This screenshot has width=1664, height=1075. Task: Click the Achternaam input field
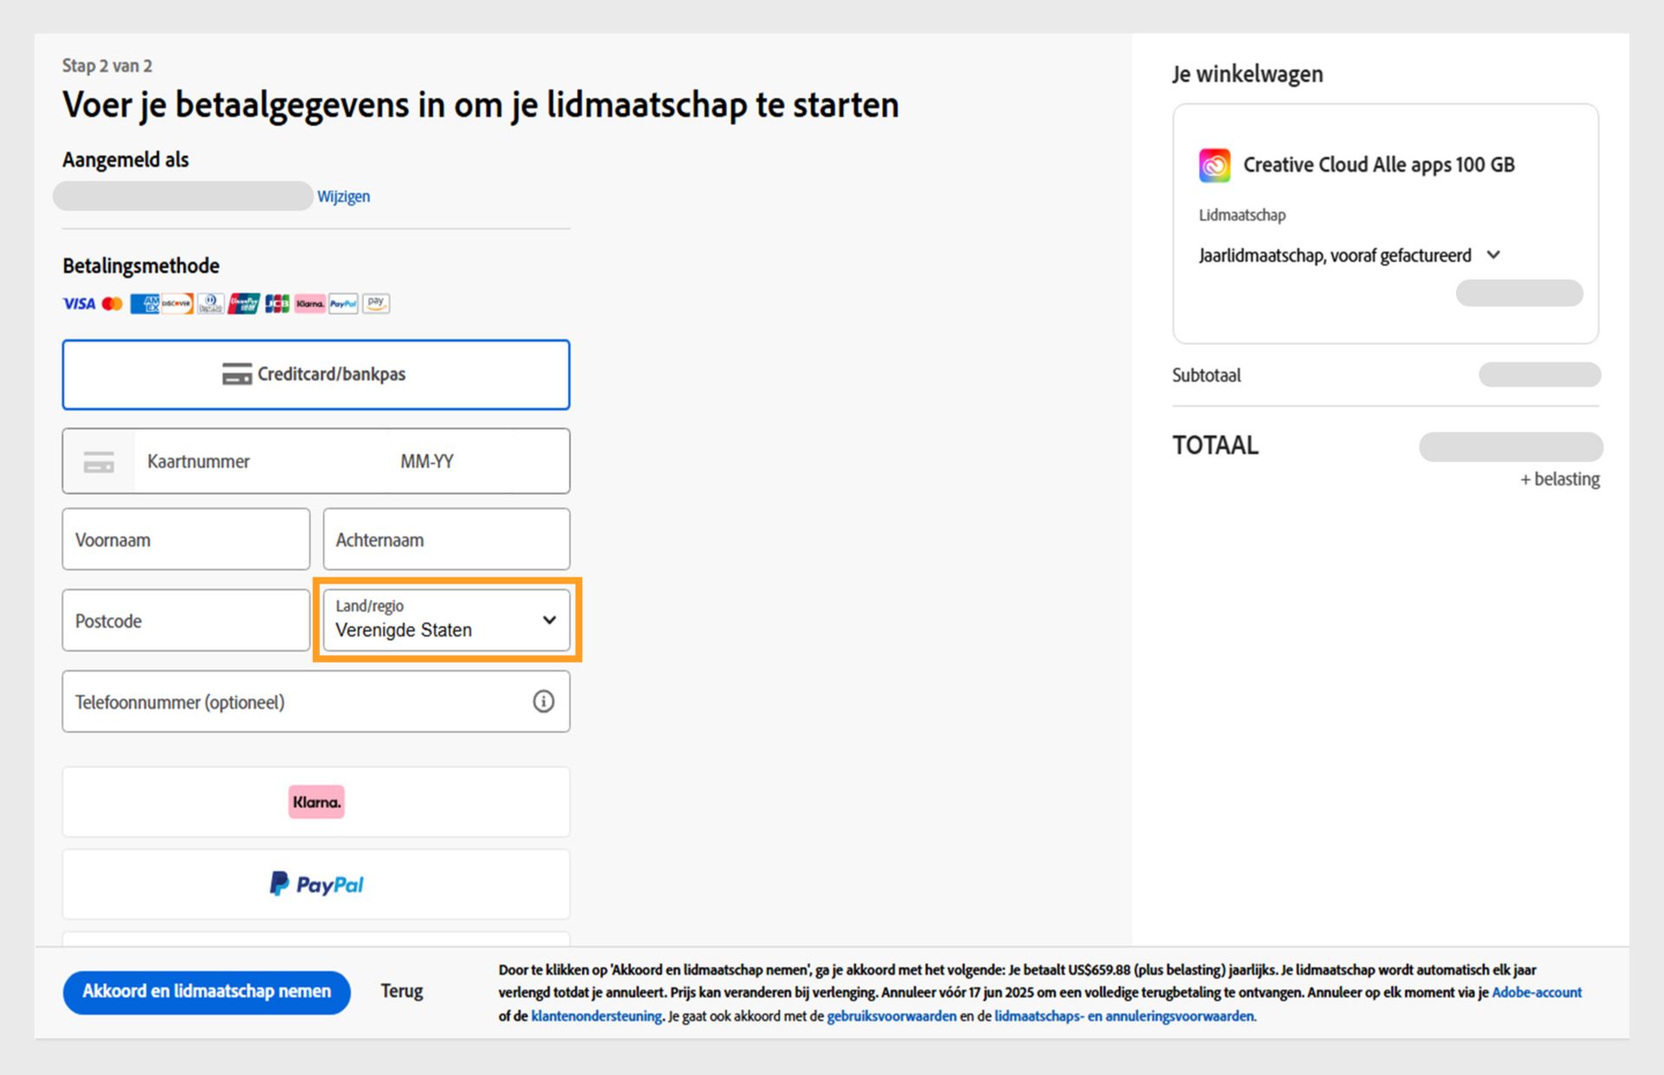point(446,539)
